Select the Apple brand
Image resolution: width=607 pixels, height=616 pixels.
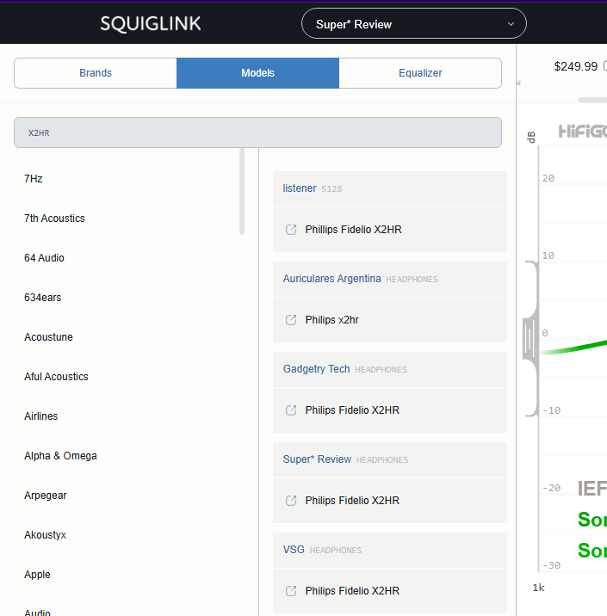pyautogui.click(x=37, y=575)
